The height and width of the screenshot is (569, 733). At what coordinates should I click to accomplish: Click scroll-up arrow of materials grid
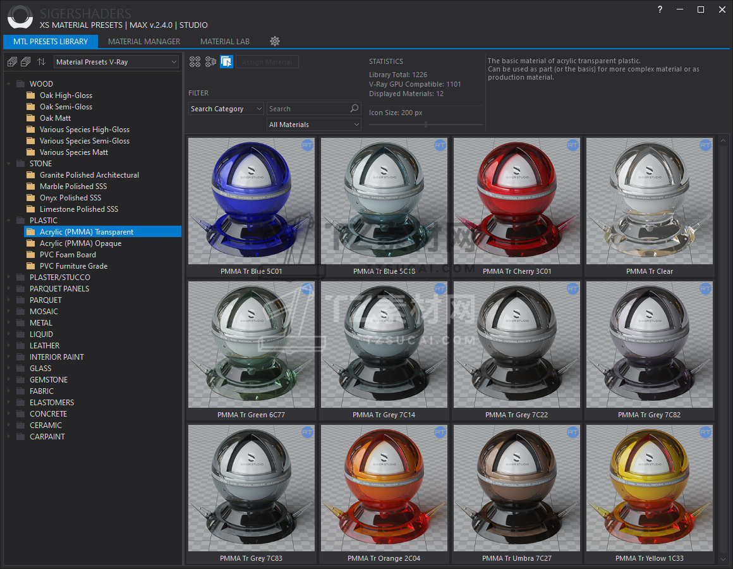[723, 140]
